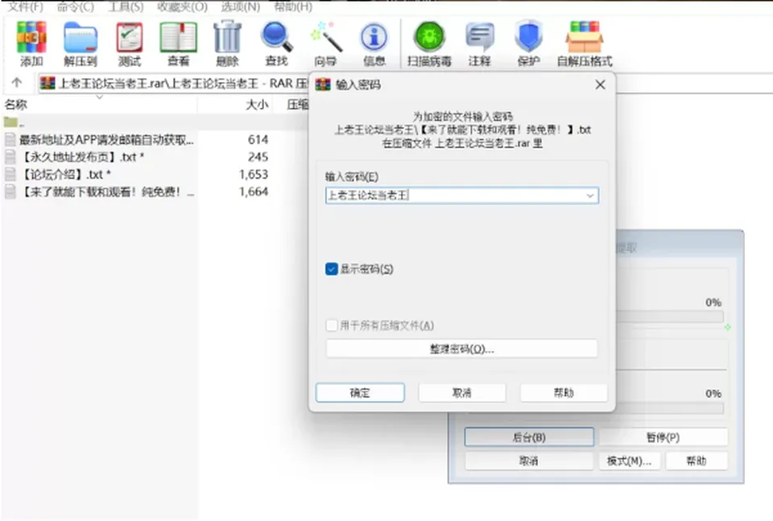Run the 测试 (Test) archive tool
Screen dimensions: 773x521
coord(129,43)
